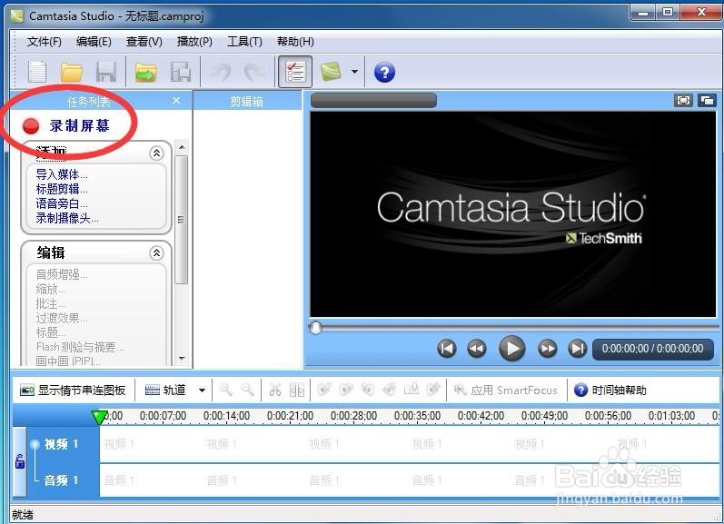Click the undo arrow icon
Image resolution: width=724 pixels, height=524 pixels.
221,73
